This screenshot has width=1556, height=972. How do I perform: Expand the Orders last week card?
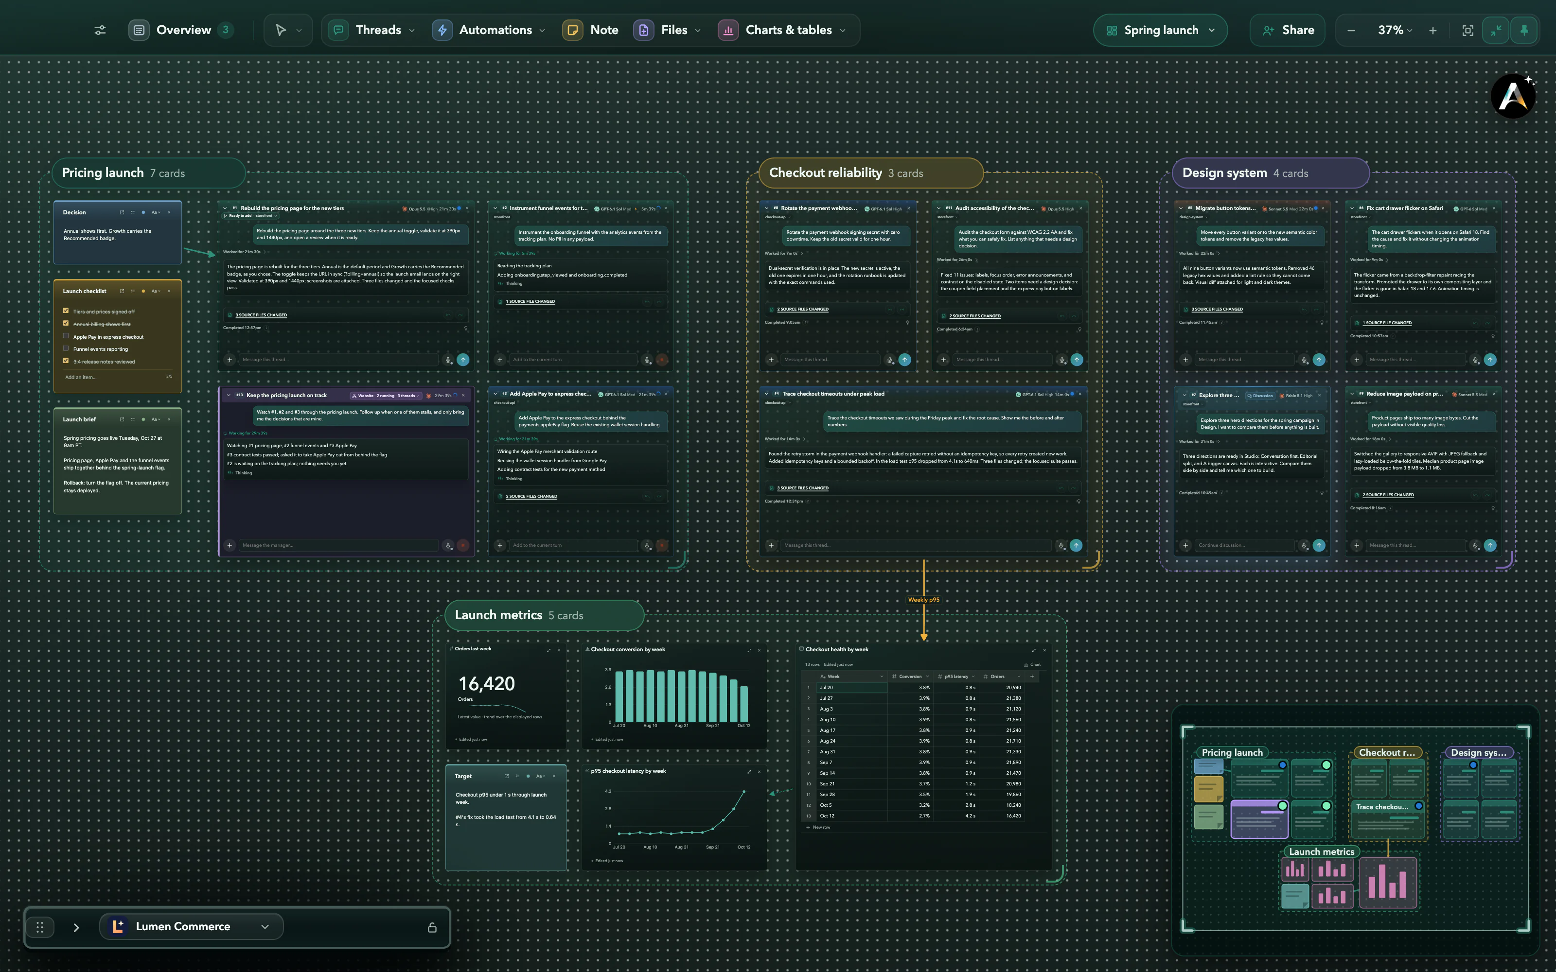tap(548, 650)
